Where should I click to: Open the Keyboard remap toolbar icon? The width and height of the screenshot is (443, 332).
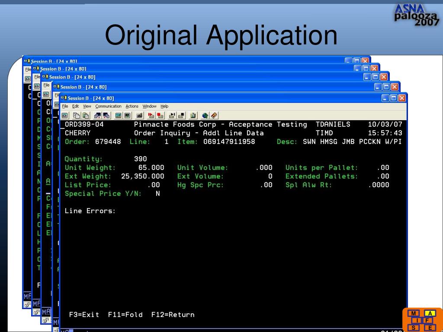click(139, 115)
